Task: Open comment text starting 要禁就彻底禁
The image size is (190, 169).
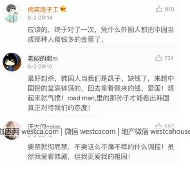Action: 101,151
